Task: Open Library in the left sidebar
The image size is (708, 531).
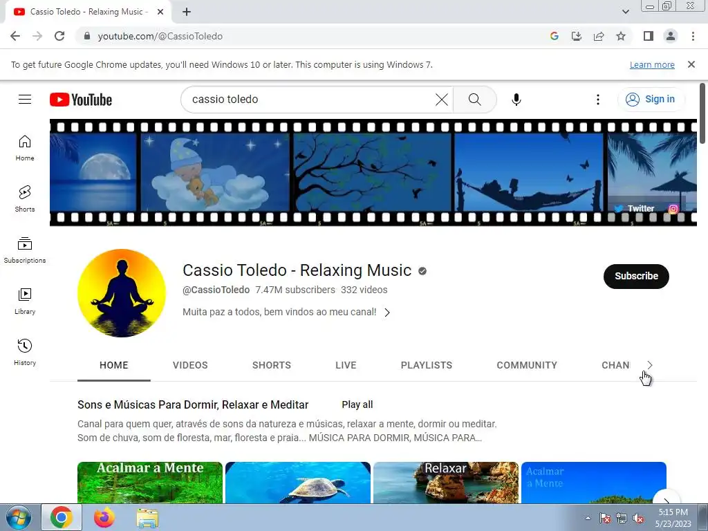Action: (x=25, y=301)
